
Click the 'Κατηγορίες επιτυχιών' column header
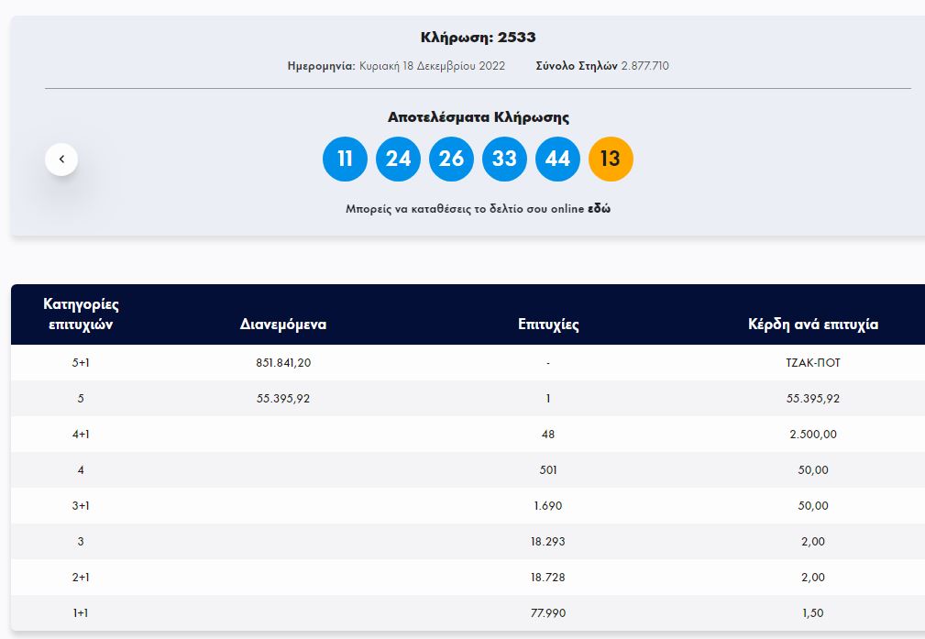point(81,314)
